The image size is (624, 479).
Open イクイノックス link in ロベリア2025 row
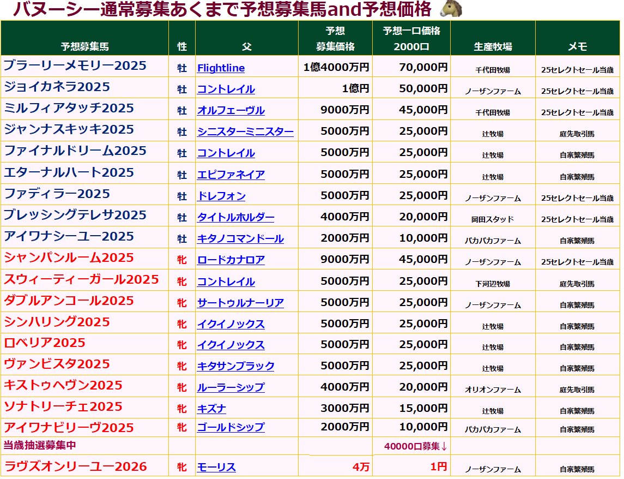click(231, 345)
